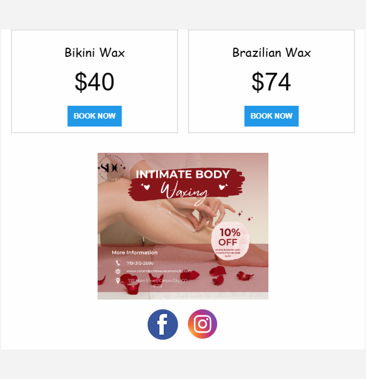
Task: Click the salon website address text
Action: pyautogui.click(x=159, y=271)
